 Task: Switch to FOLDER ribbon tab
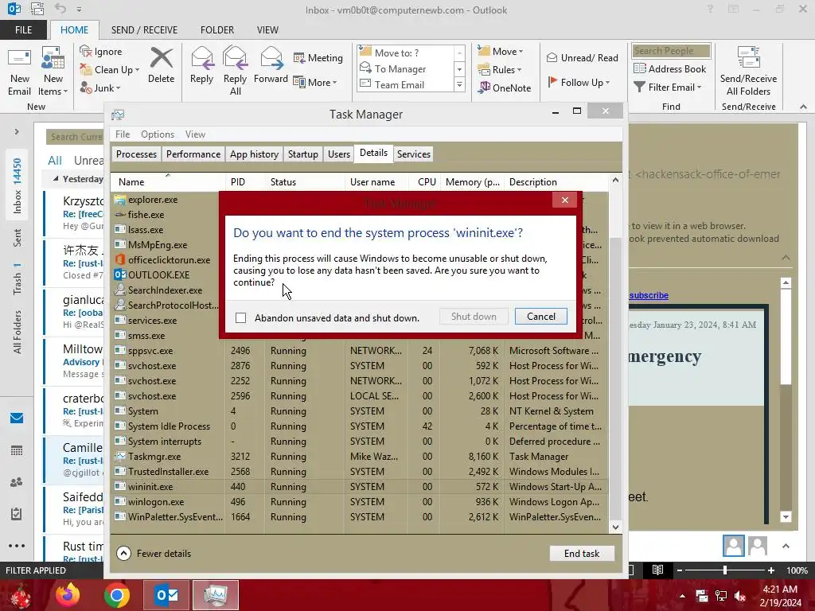pos(217,30)
